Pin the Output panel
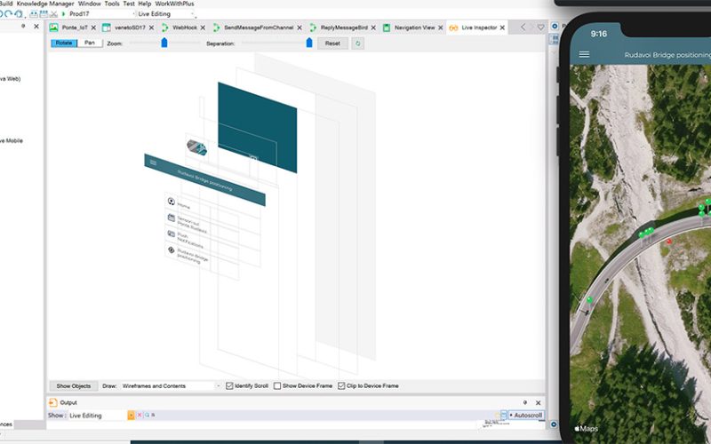 (525, 403)
